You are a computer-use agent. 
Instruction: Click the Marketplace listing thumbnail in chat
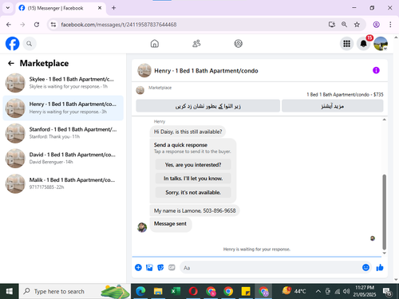click(140, 90)
